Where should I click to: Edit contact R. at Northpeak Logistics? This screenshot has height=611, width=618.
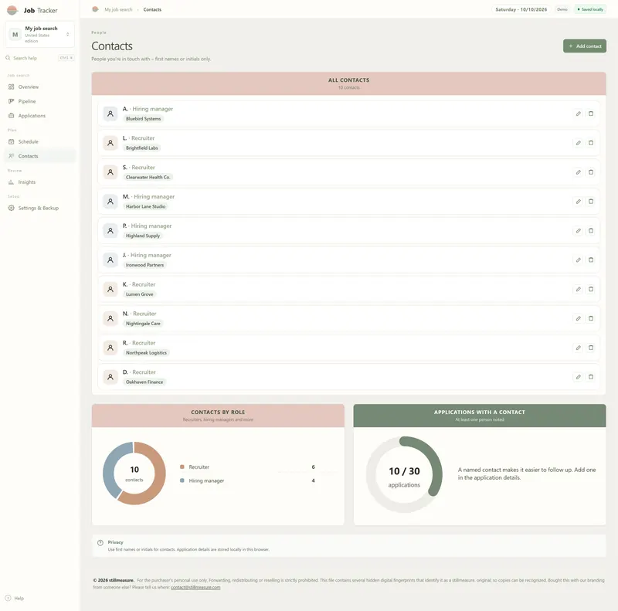coord(578,348)
